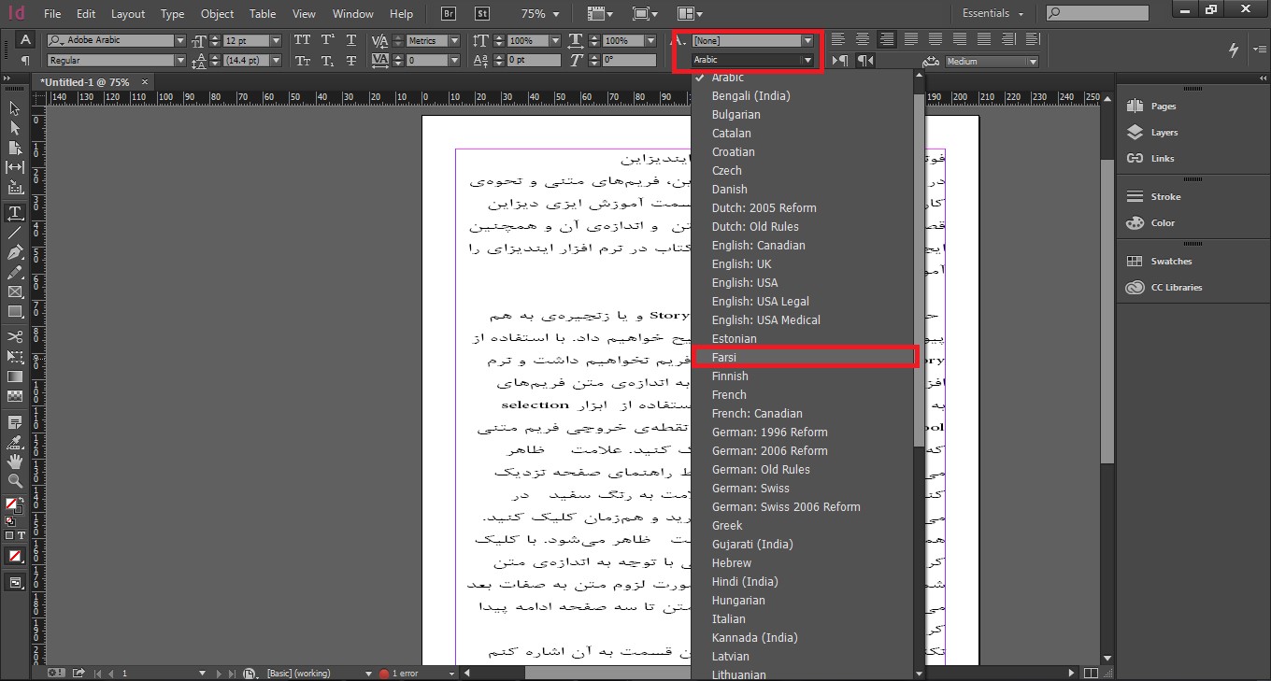Select the Type tool

pos(15,213)
